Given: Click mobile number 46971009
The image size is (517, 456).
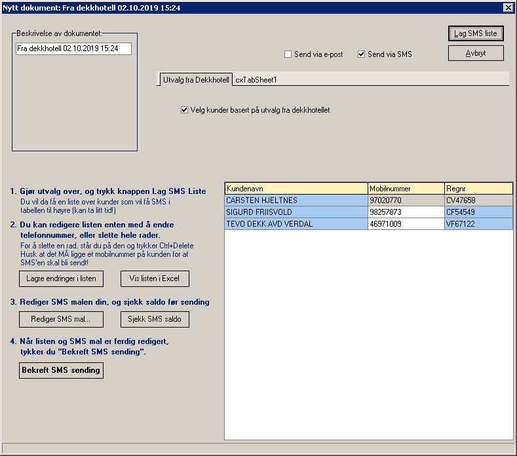Looking at the screenshot, I should [x=406, y=224].
